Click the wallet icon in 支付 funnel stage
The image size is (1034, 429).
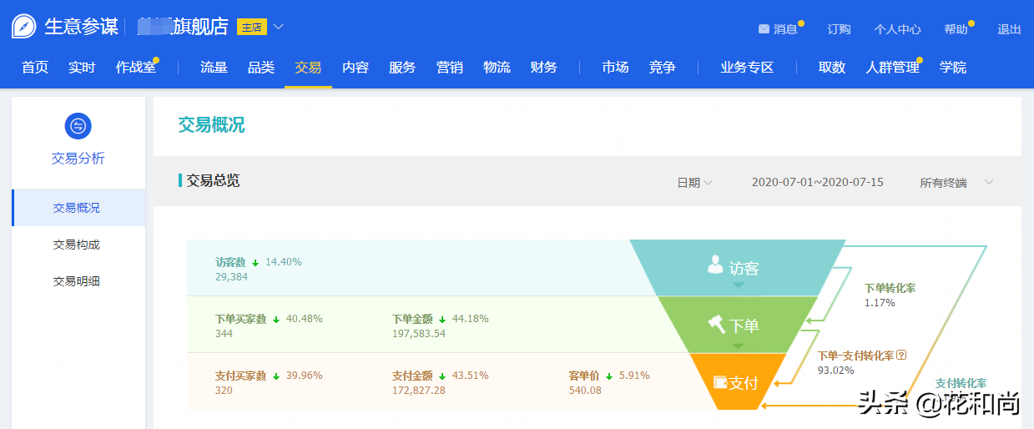click(x=720, y=382)
